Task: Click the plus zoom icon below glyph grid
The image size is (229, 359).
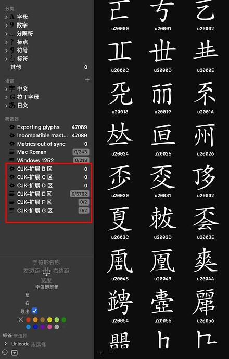Action: click(x=101, y=353)
